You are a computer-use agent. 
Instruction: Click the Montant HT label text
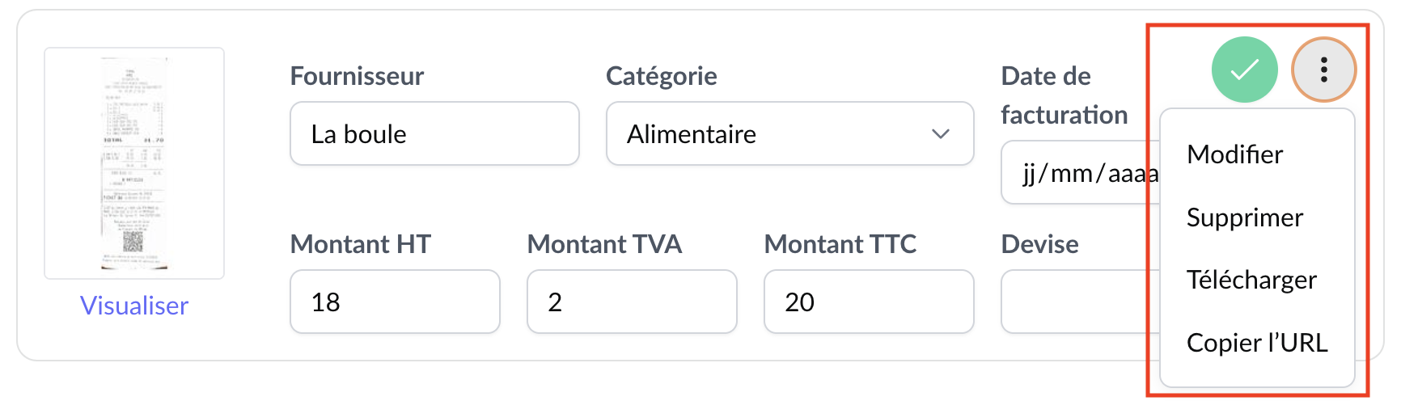coord(360,244)
